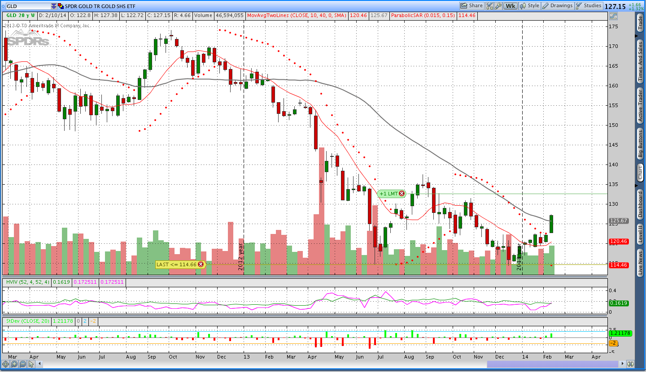Open the Active Trader side tab
646x372 pixels.
coord(640,106)
